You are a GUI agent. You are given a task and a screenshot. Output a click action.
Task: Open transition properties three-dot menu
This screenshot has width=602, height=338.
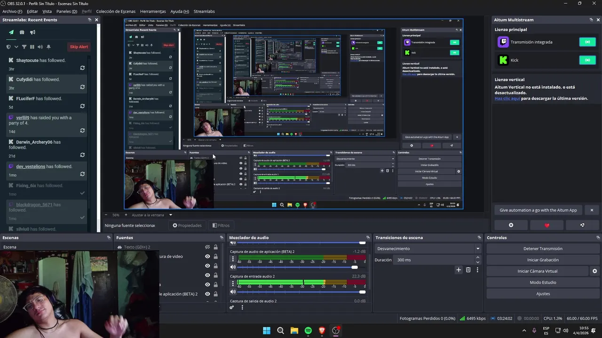point(477,270)
